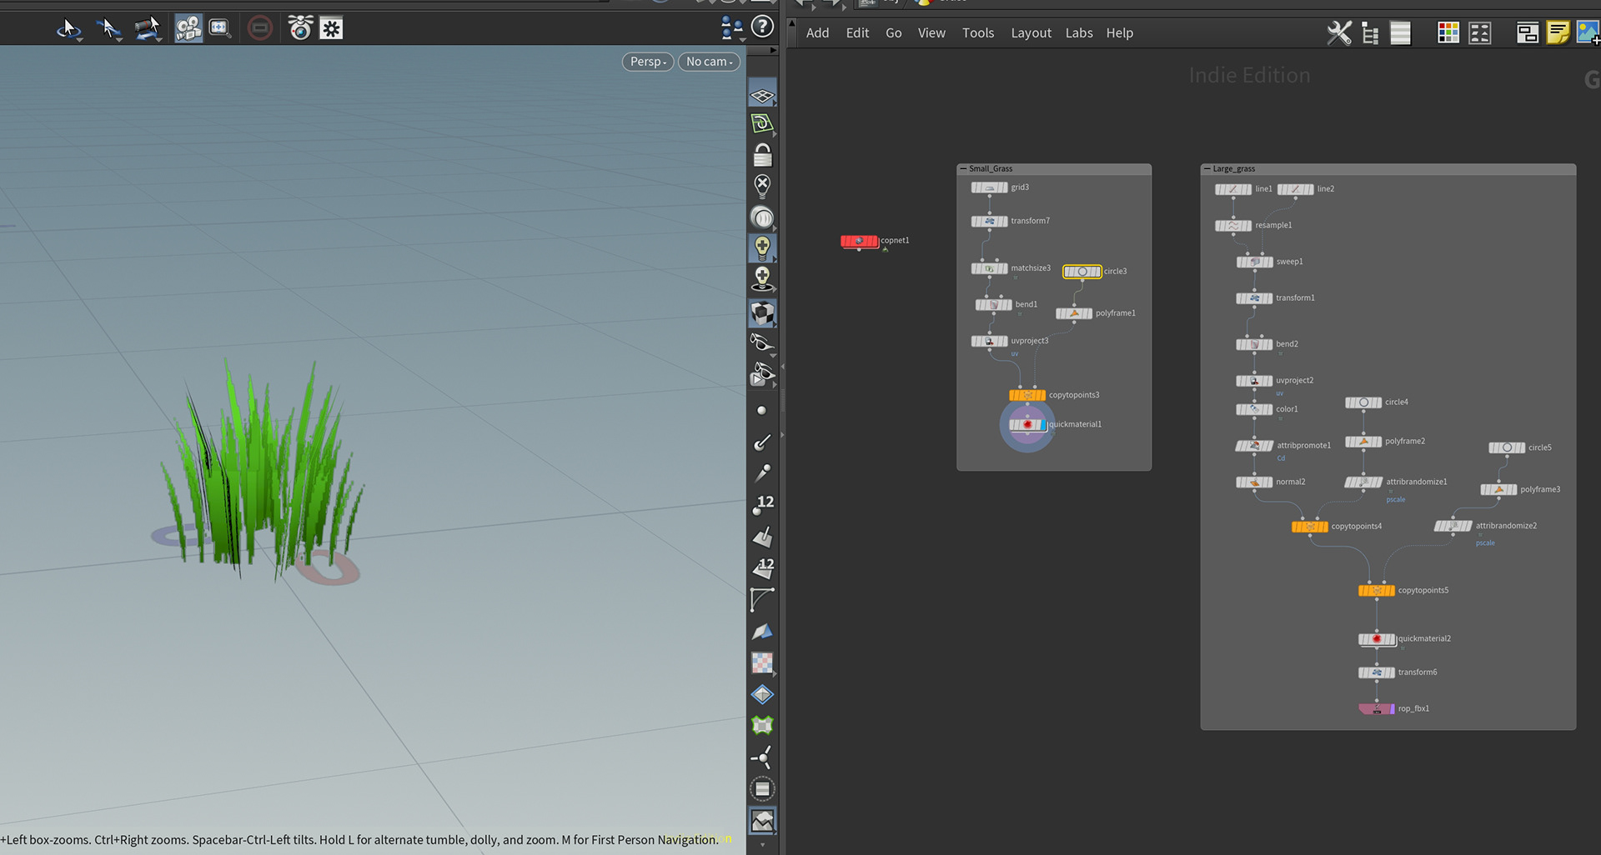Open the View menu in network editor

(931, 33)
